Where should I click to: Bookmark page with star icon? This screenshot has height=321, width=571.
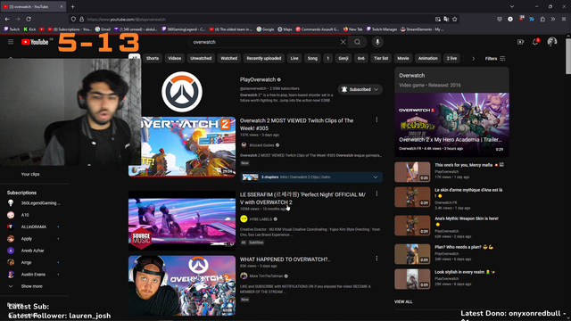[x=455, y=20]
